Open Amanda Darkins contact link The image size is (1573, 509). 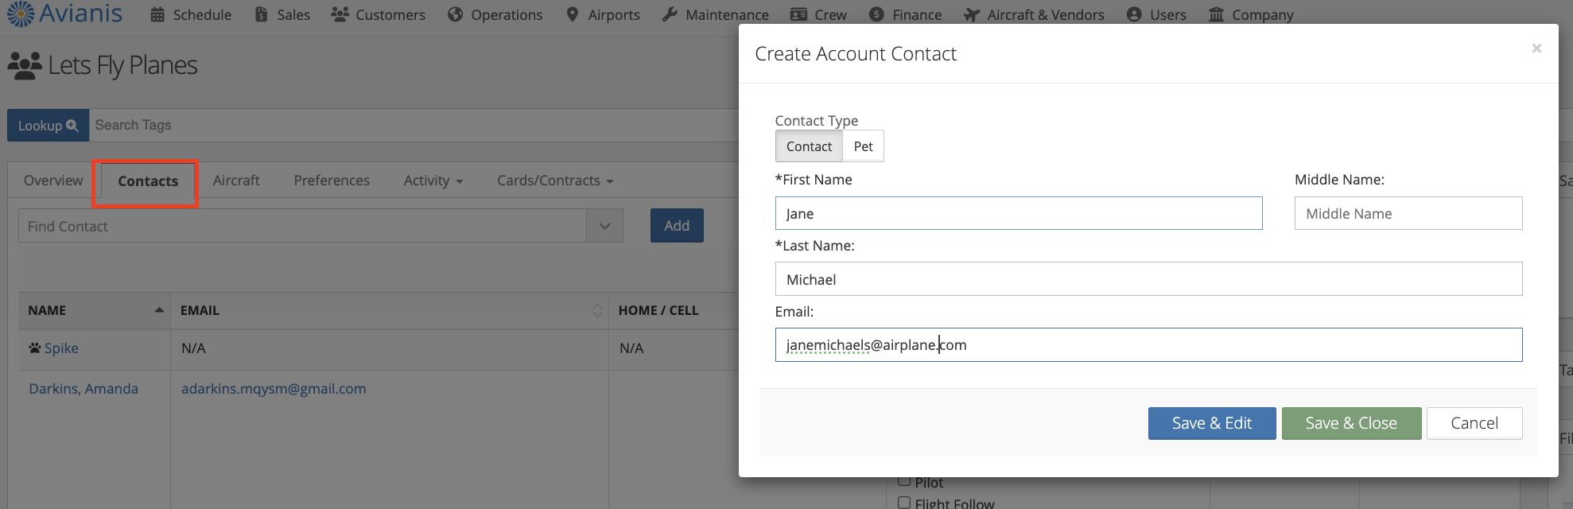point(84,389)
